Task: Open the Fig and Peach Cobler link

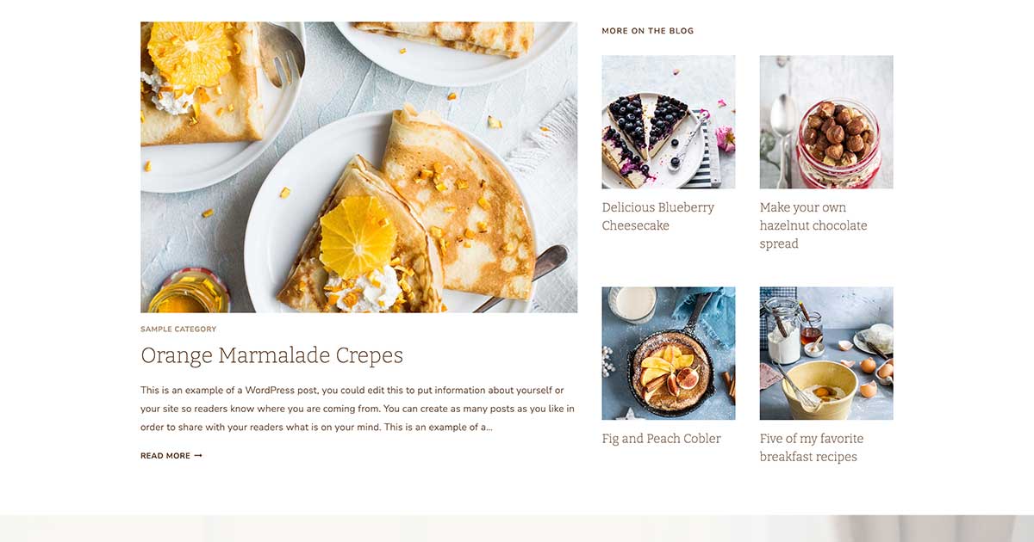Action: [x=661, y=439]
